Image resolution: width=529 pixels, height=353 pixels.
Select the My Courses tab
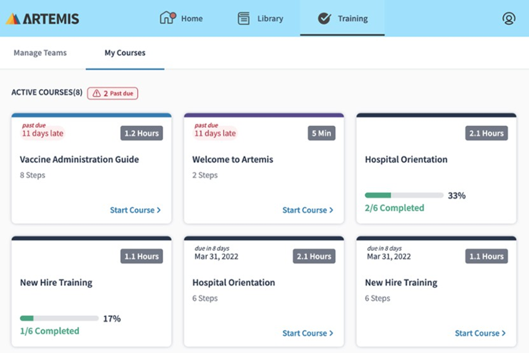[125, 53]
